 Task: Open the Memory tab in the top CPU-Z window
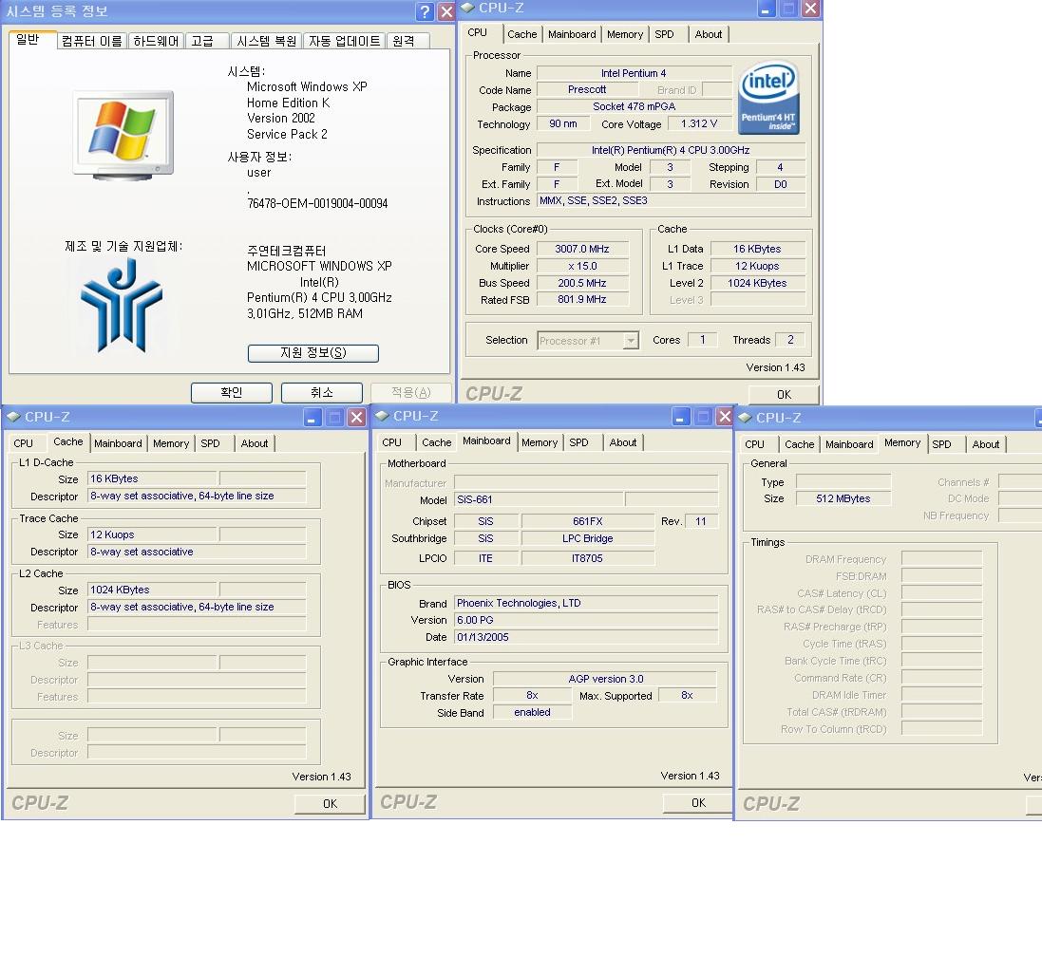[x=625, y=34]
